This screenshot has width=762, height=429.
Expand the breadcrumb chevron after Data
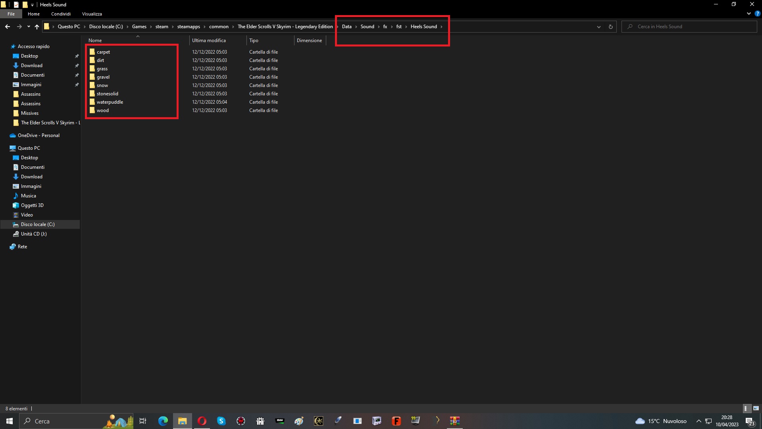[x=356, y=27]
